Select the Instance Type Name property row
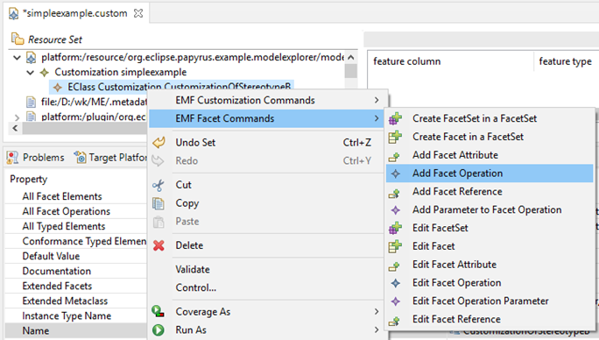This screenshot has width=599, height=340. (75, 316)
